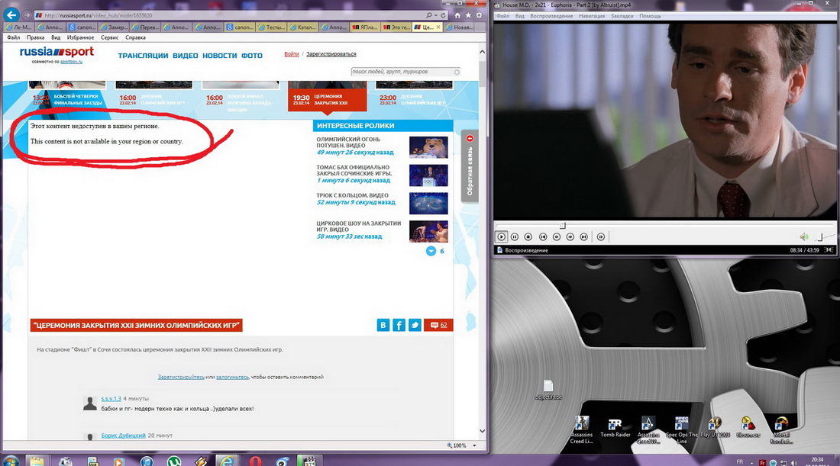Open the browser home page icon
Screen dimensions: 840x466
(x=457, y=15)
